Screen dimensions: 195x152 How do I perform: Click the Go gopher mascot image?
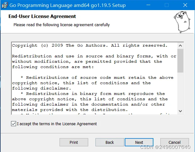182,22
